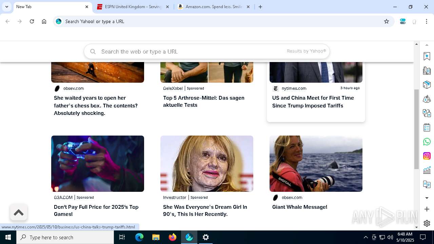Add a new sidebar item with plus
Screen dimensions: 434x244
click(x=427, y=209)
